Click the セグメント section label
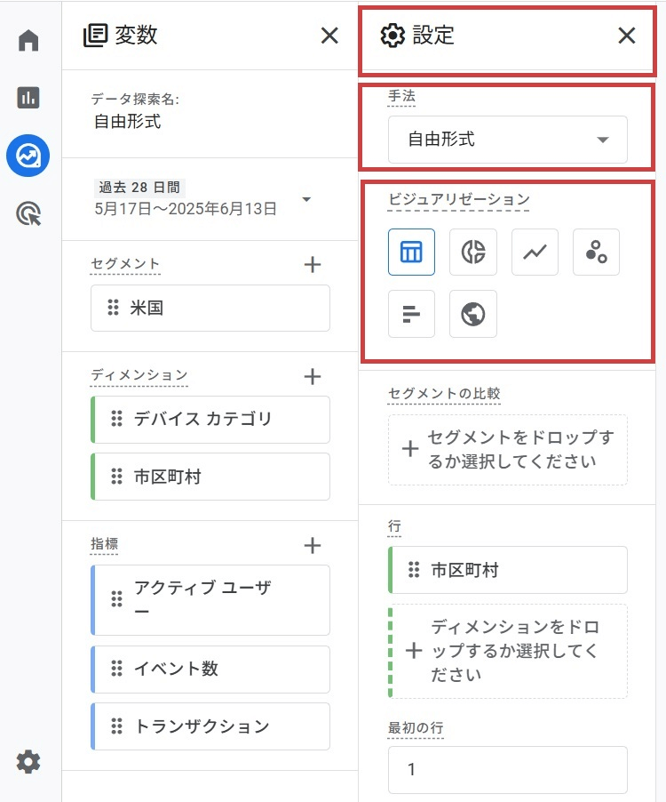Image resolution: width=666 pixels, height=802 pixels. (x=125, y=263)
